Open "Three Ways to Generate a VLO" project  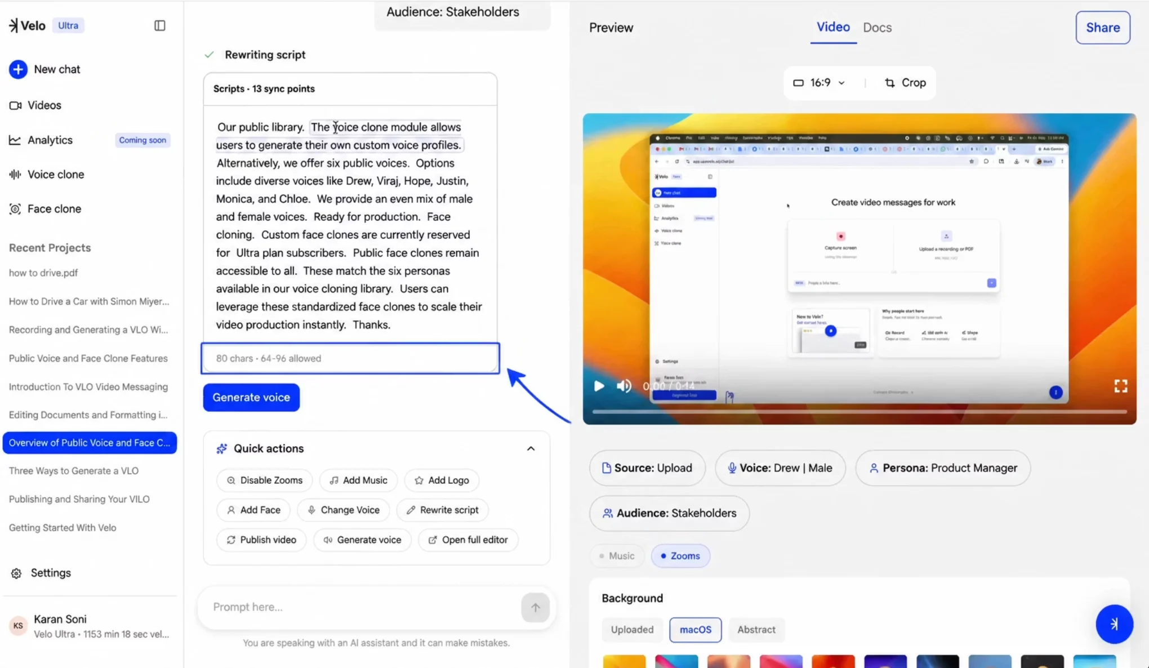tap(74, 471)
